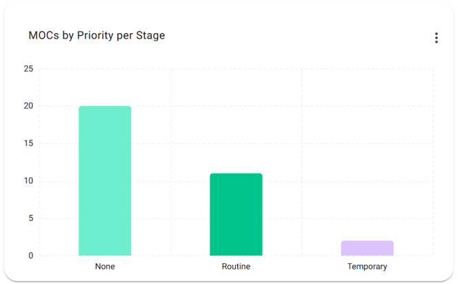Select the green Routine bar
462x284 pixels.
click(236, 215)
